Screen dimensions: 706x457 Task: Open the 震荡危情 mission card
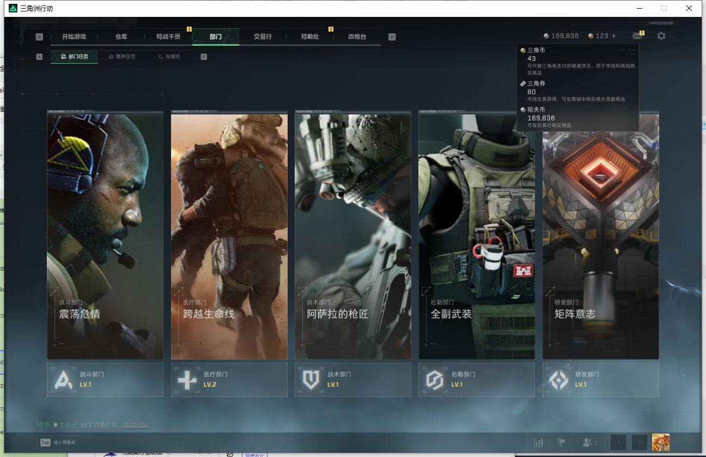105,235
